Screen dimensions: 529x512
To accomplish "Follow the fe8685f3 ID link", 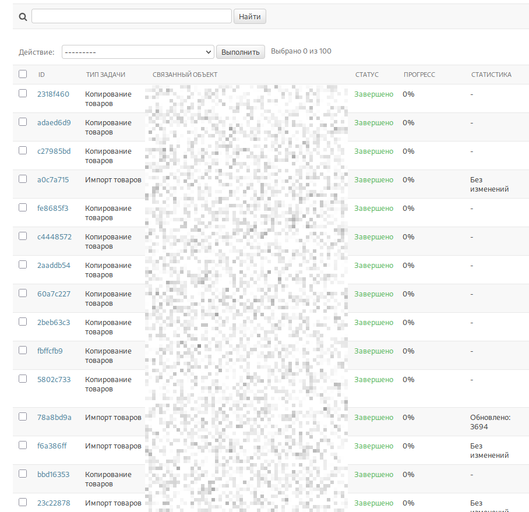I will [52, 208].
